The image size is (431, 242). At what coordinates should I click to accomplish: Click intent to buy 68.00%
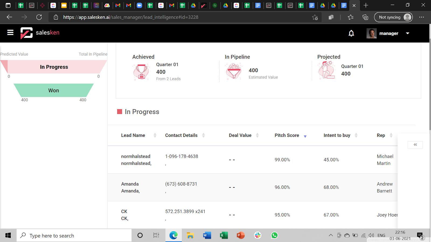click(x=331, y=187)
